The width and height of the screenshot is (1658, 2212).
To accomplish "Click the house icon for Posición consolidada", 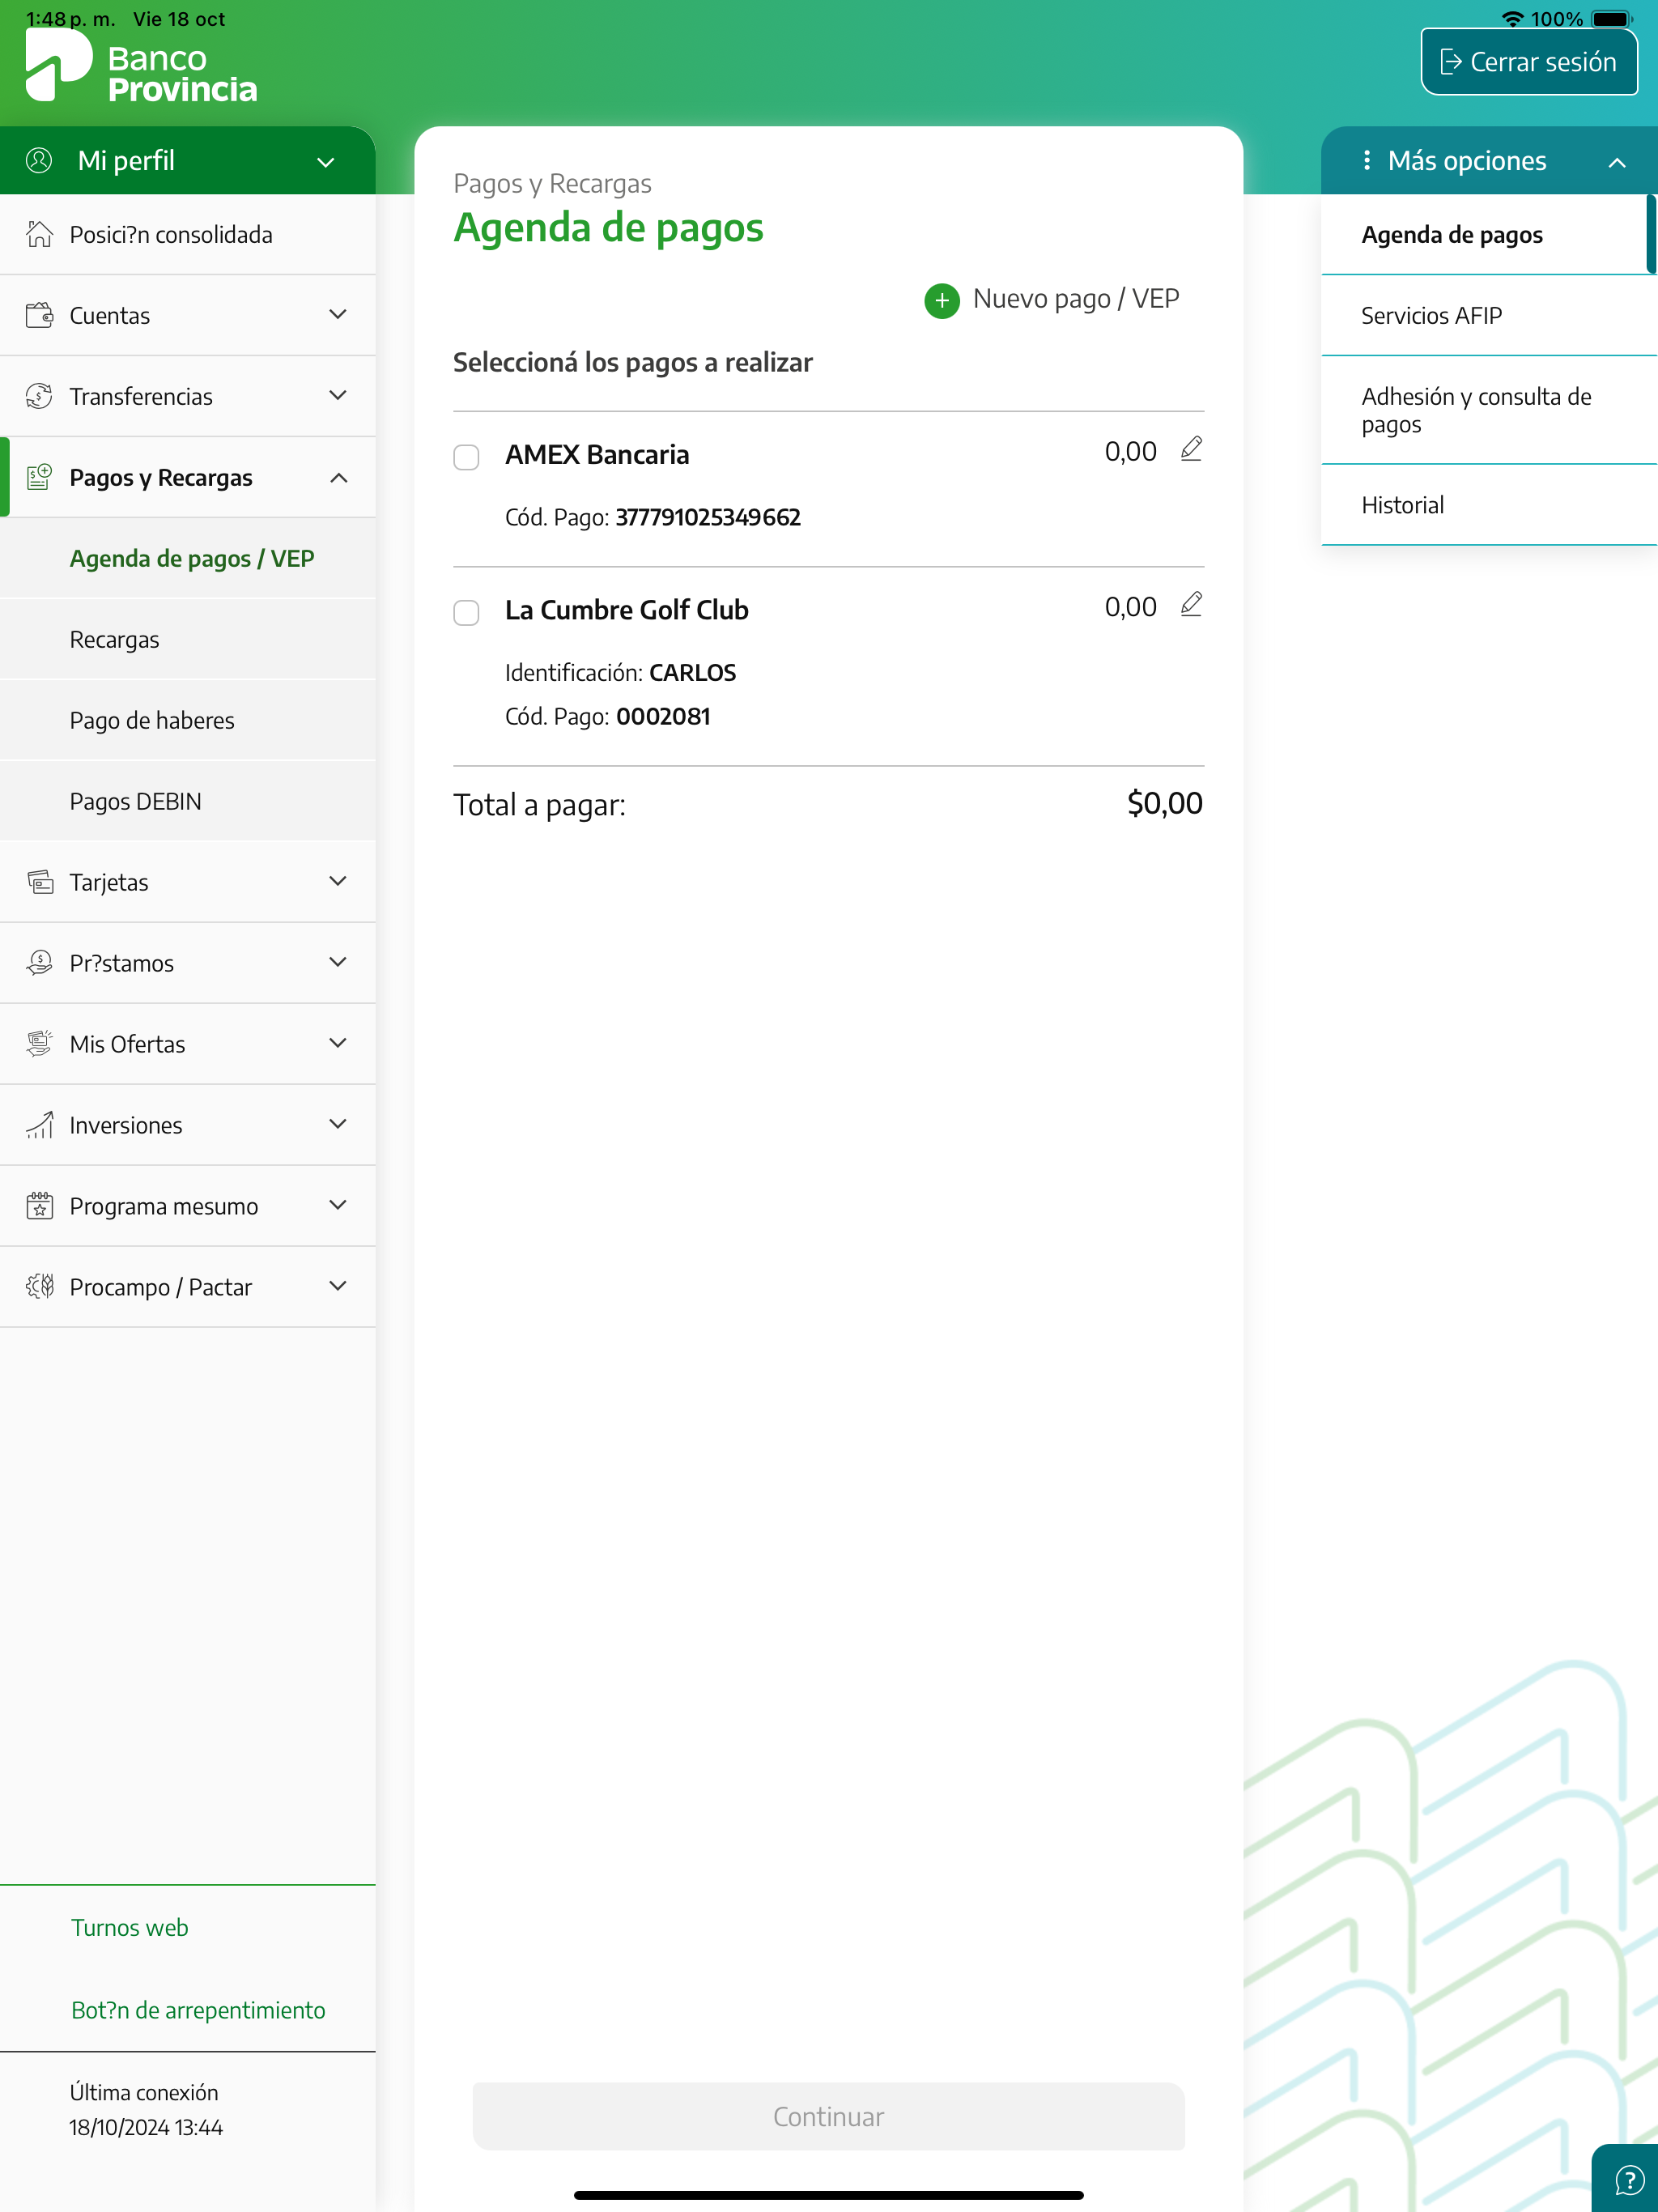I will pyautogui.click(x=39, y=234).
